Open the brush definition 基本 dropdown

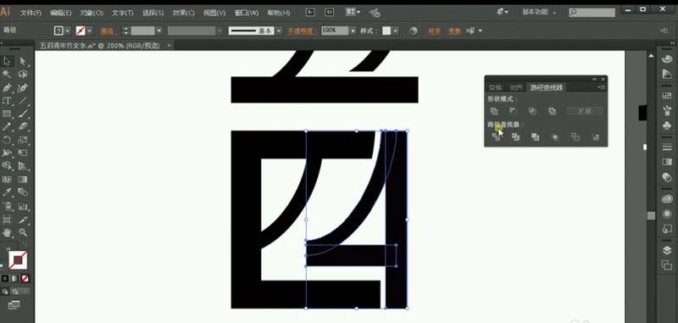tap(279, 31)
